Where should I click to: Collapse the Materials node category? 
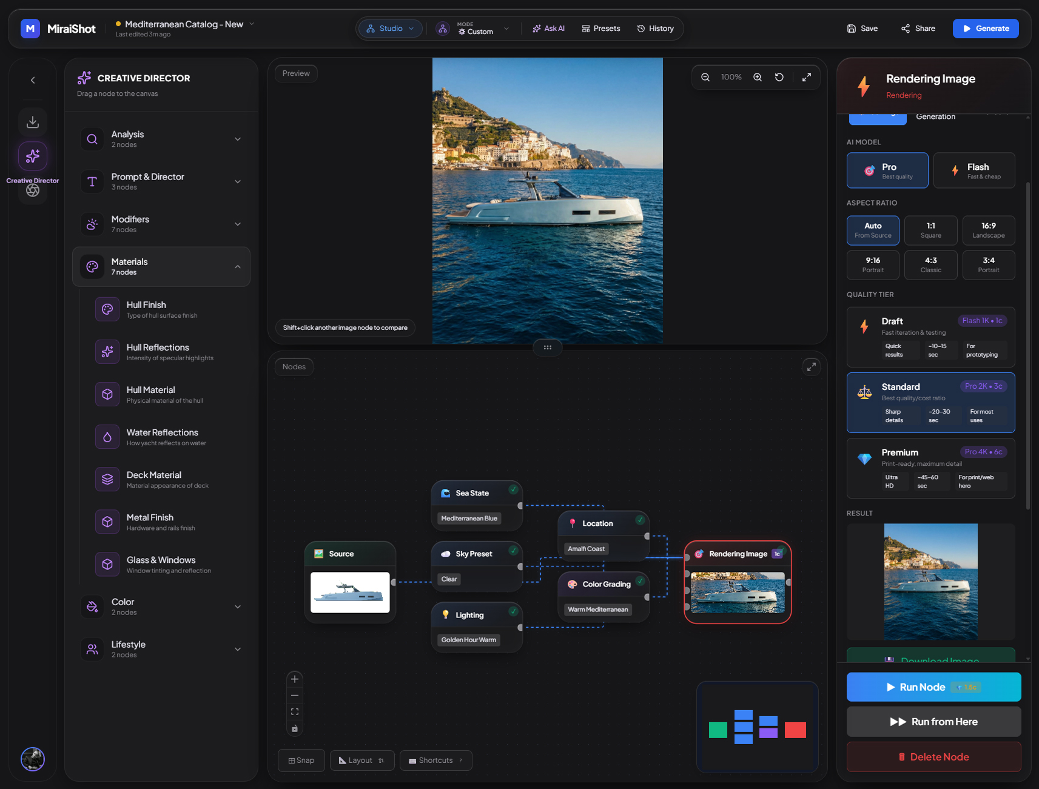(161, 266)
